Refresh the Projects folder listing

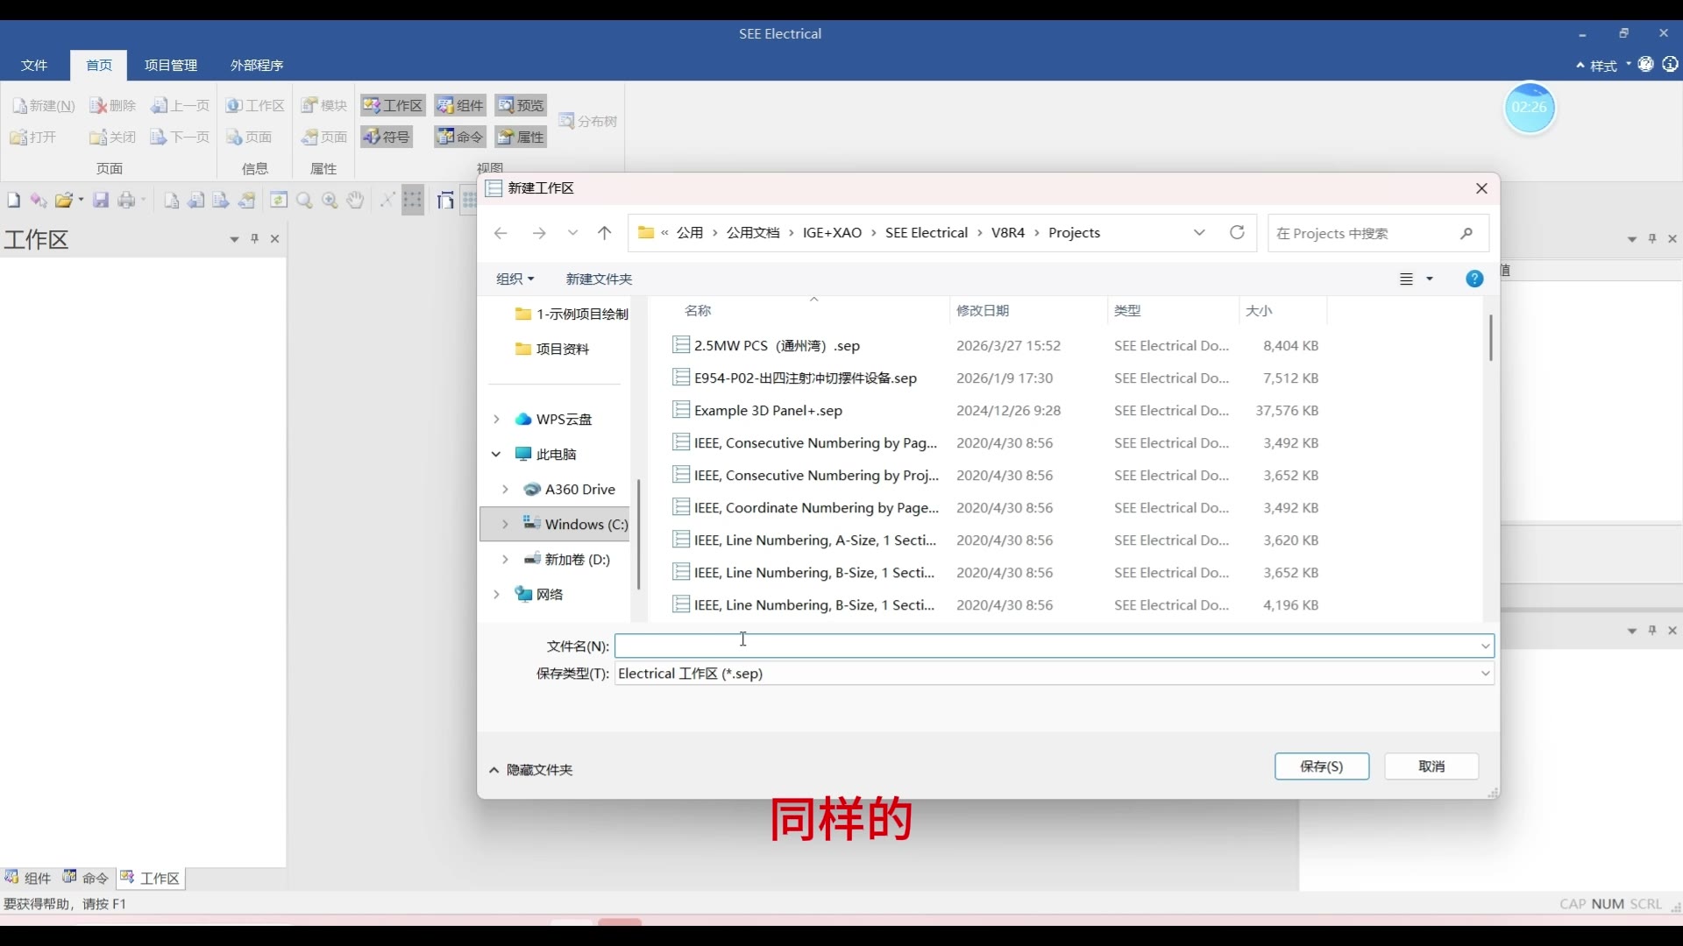[1237, 233]
